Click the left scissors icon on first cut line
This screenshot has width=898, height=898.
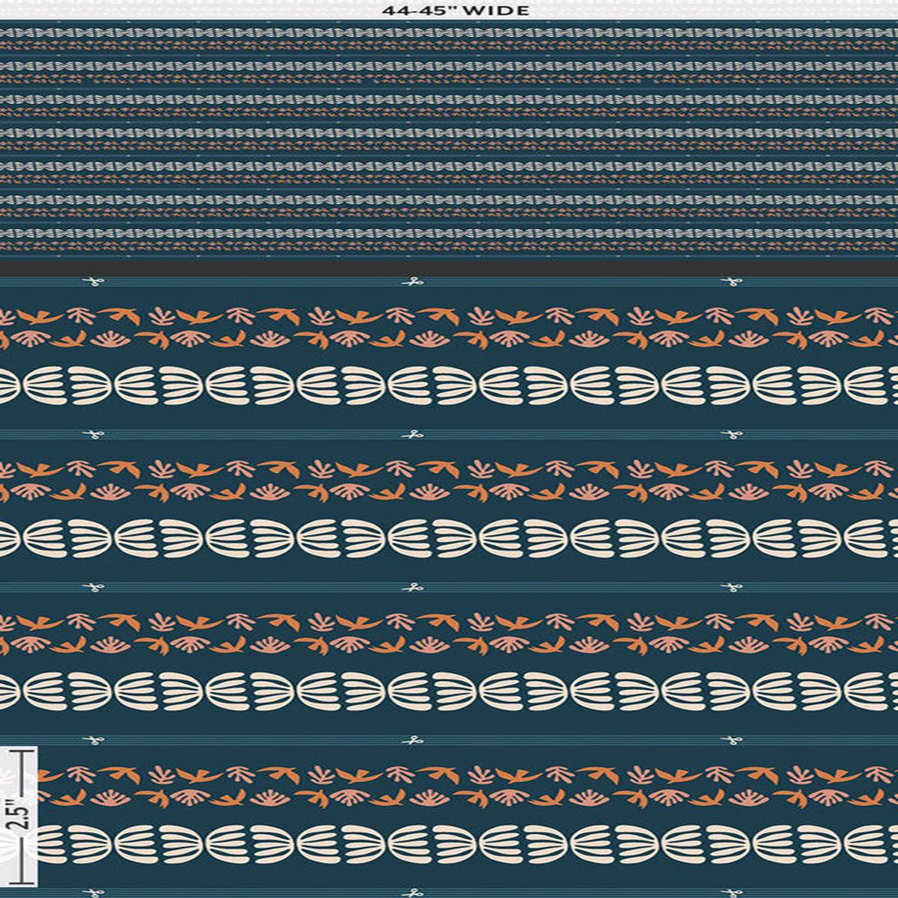(x=93, y=281)
